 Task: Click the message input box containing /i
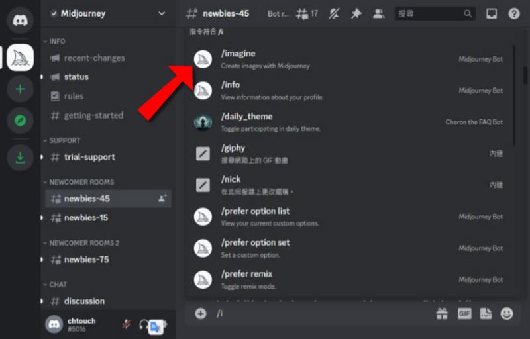[323, 314]
